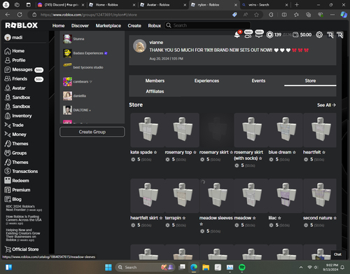
Task: Open File Explorer in the taskbar
Action: (206, 267)
